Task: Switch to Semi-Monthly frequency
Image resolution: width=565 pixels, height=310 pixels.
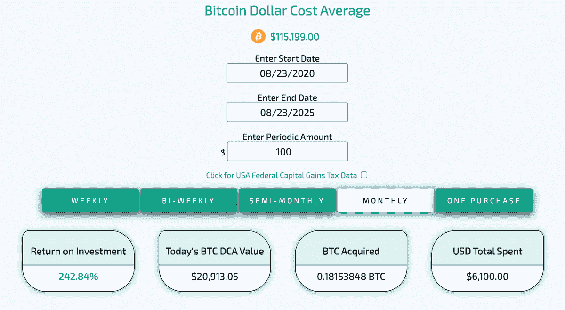Action: (x=287, y=201)
